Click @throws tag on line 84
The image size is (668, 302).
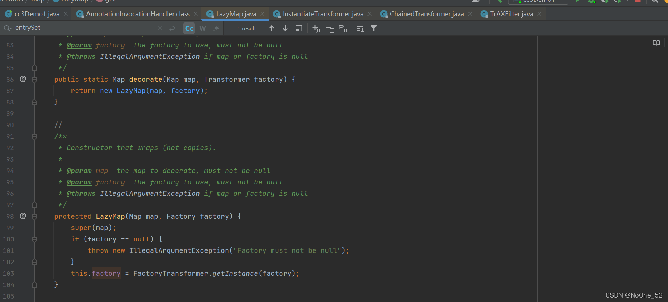coord(81,57)
